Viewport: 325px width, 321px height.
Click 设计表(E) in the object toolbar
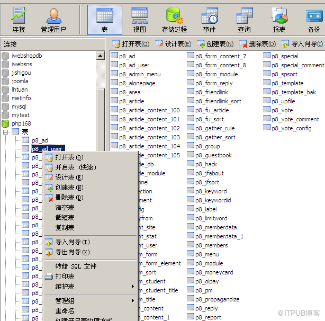(173, 44)
